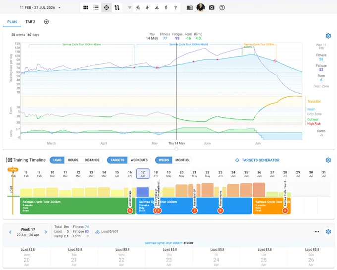Open the open-book library icon
Viewport: 337px width, 270px height.
189,8
